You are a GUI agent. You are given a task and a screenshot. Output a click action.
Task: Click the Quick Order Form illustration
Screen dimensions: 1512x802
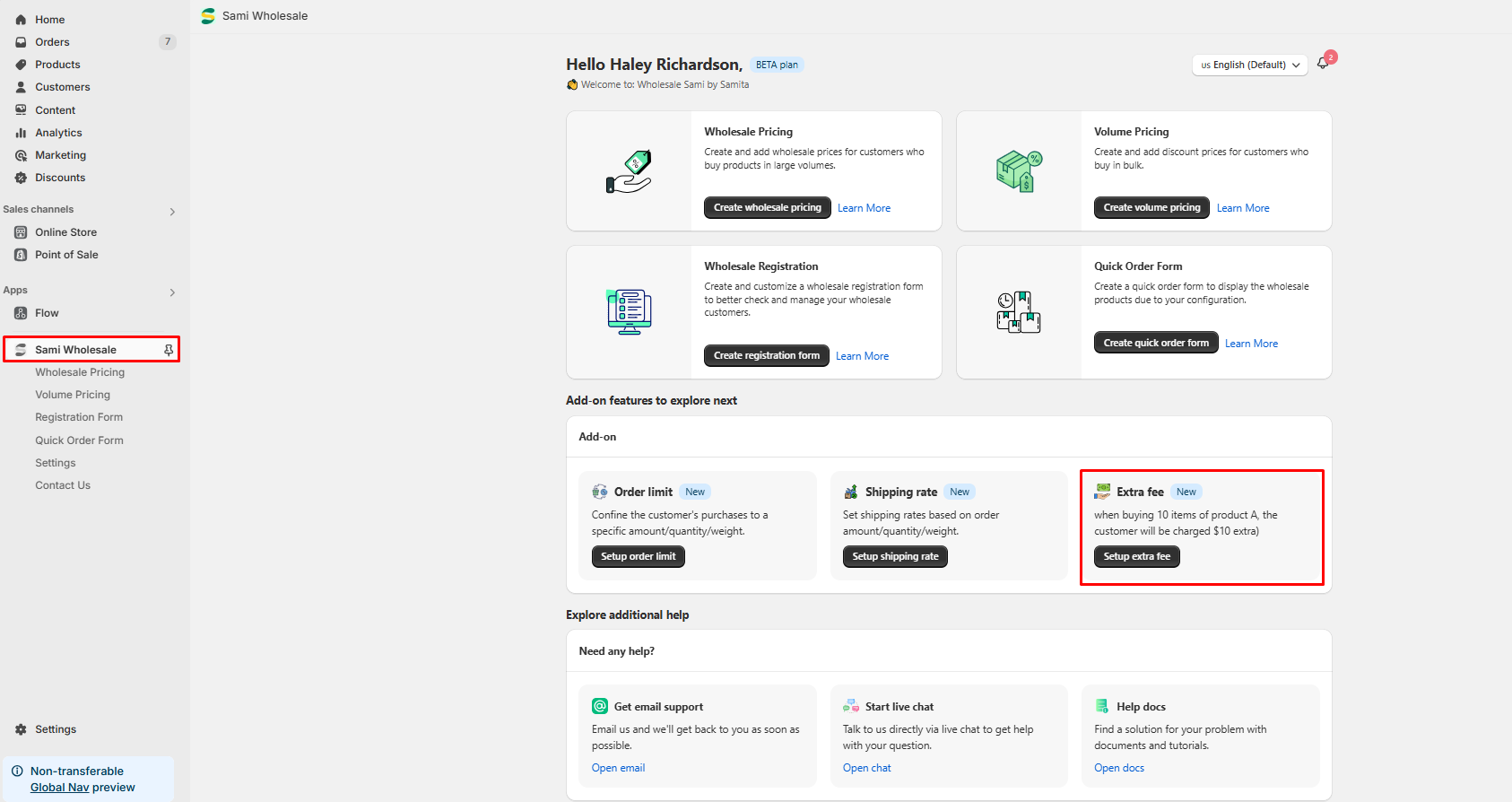[1019, 312]
